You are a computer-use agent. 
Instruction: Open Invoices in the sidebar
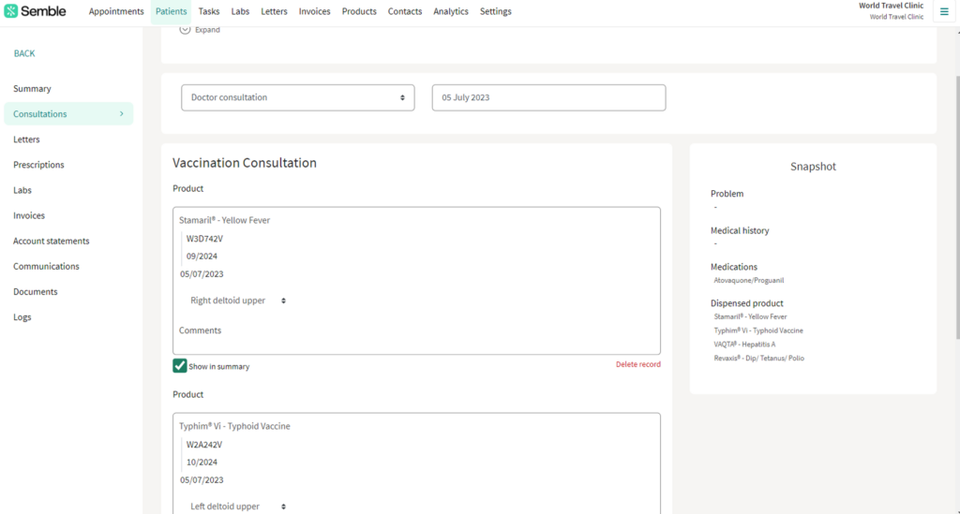tap(29, 215)
